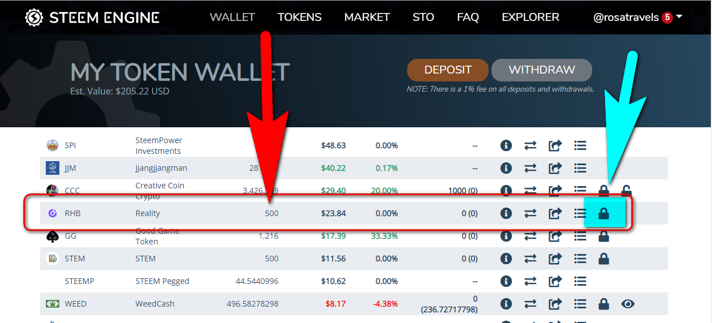Click the red notification badge showing 5
Viewport: 712px width, 323px height.
(x=667, y=18)
